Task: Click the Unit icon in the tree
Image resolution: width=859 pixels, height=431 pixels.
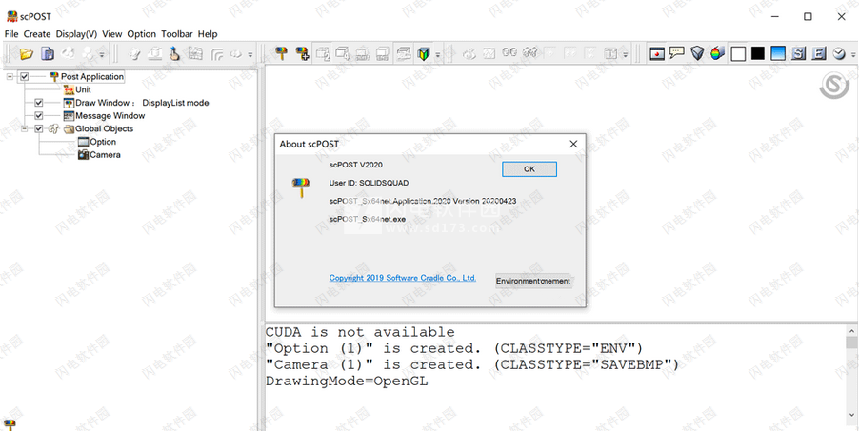Action: click(69, 89)
